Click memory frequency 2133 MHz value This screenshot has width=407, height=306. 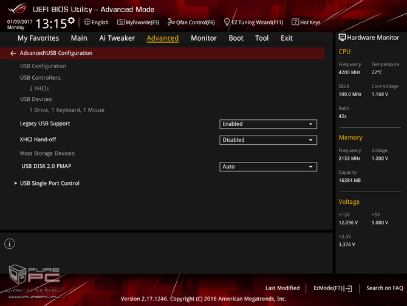point(349,159)
